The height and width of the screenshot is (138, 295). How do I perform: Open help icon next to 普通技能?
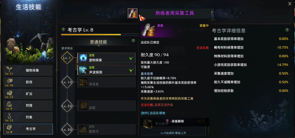click(133, 41)
